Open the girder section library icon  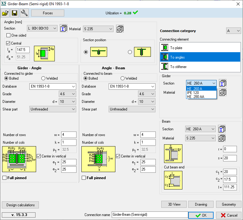[223, 83]
